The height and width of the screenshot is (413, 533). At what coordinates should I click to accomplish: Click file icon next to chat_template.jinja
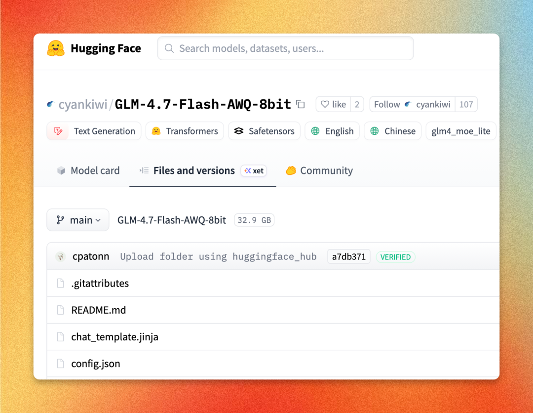tap(61, 337)
